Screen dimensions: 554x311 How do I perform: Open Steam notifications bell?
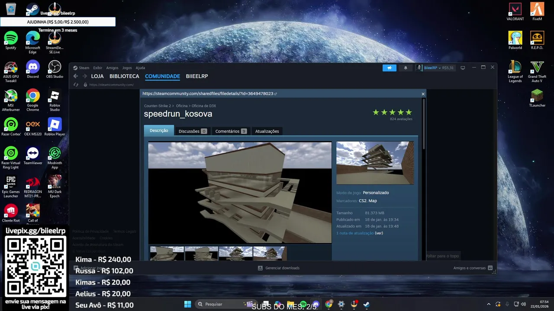406,68
